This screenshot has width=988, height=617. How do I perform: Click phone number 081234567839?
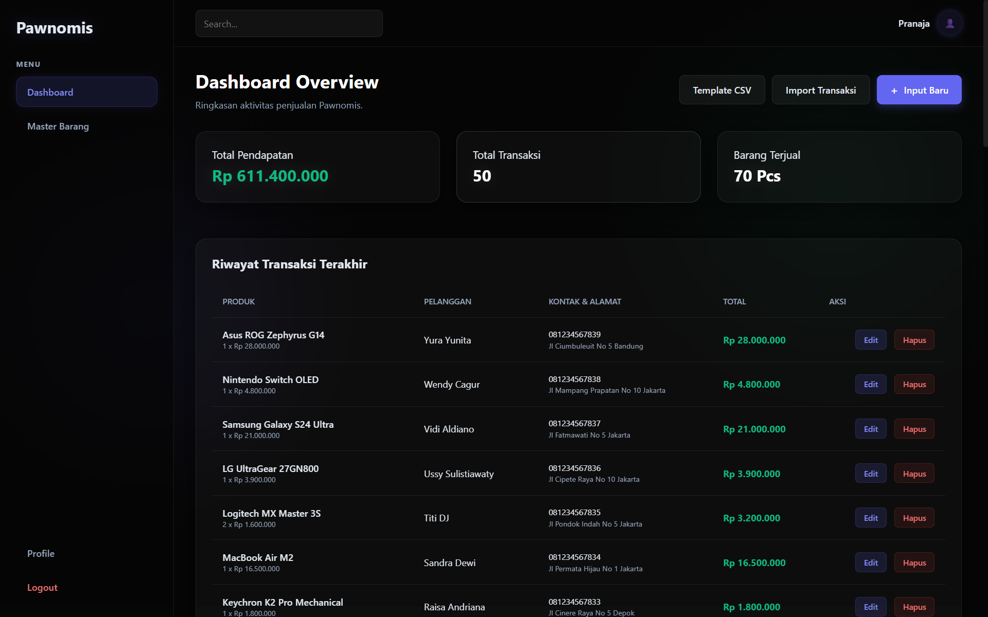pyautogui.click(x=574, y=335)
